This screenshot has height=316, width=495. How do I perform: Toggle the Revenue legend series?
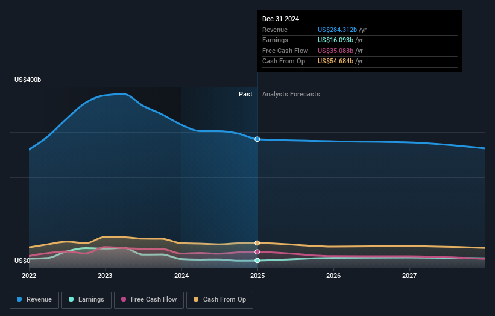34,300
